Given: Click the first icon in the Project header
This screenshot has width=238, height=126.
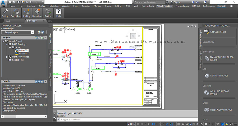Looking at the screenshot, I should tap(36, 38).
